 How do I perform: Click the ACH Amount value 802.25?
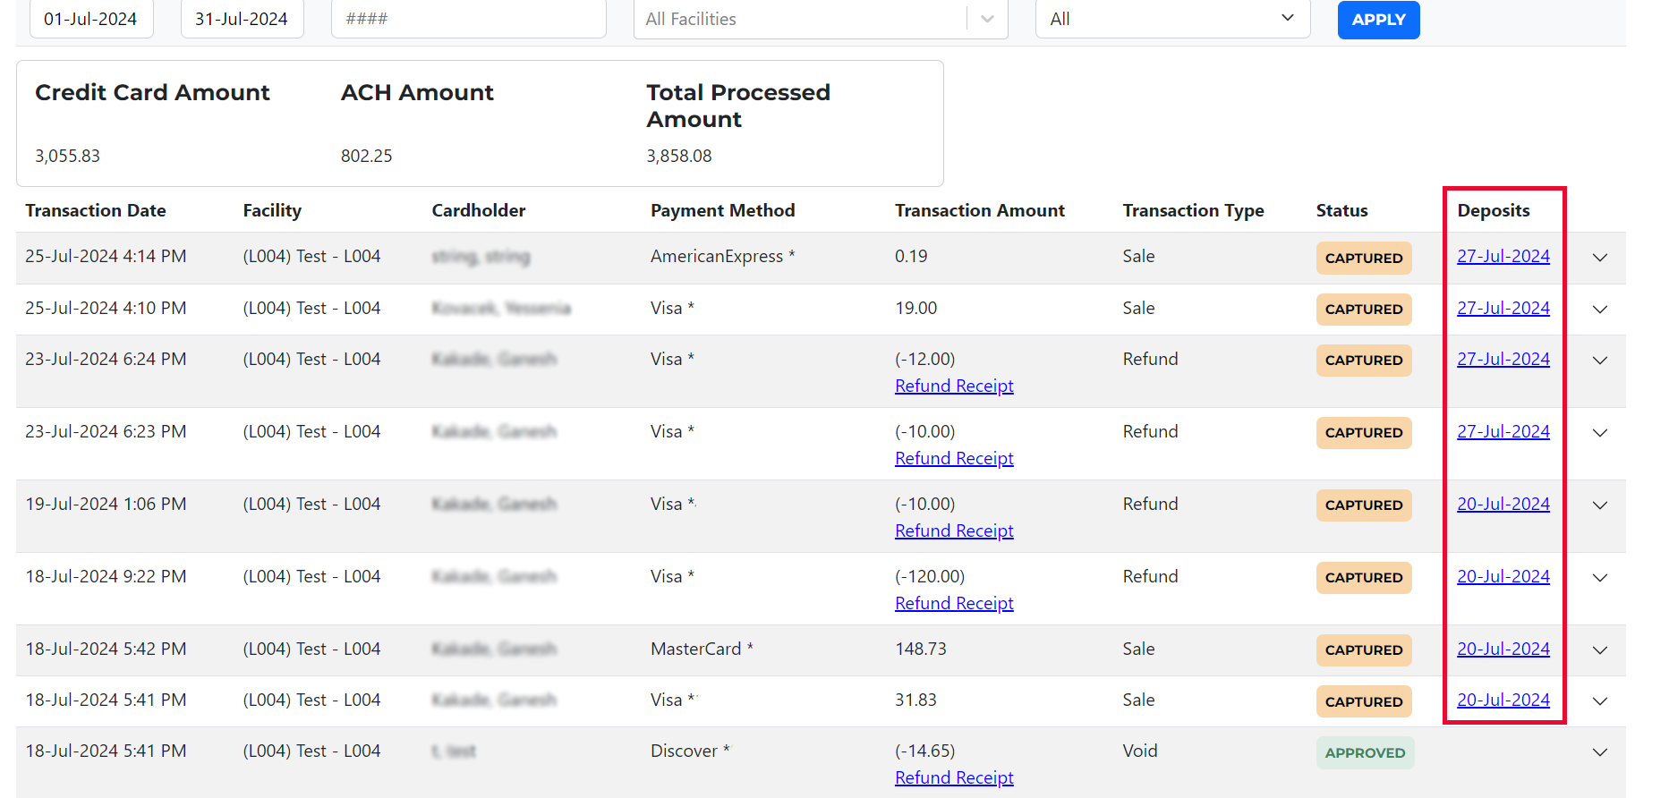(x=367, y=156)
